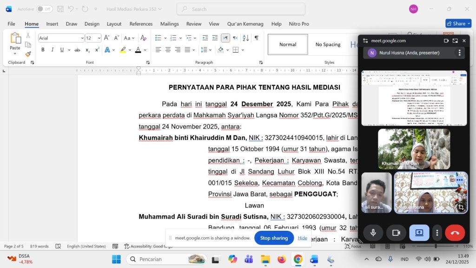Click the Word Search box

pos(241,9)
